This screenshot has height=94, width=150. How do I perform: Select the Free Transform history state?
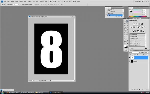click(115, 15)
